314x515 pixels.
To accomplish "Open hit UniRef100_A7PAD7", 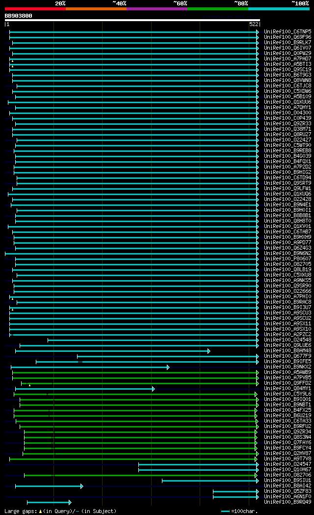I will (x=288, y=59).
